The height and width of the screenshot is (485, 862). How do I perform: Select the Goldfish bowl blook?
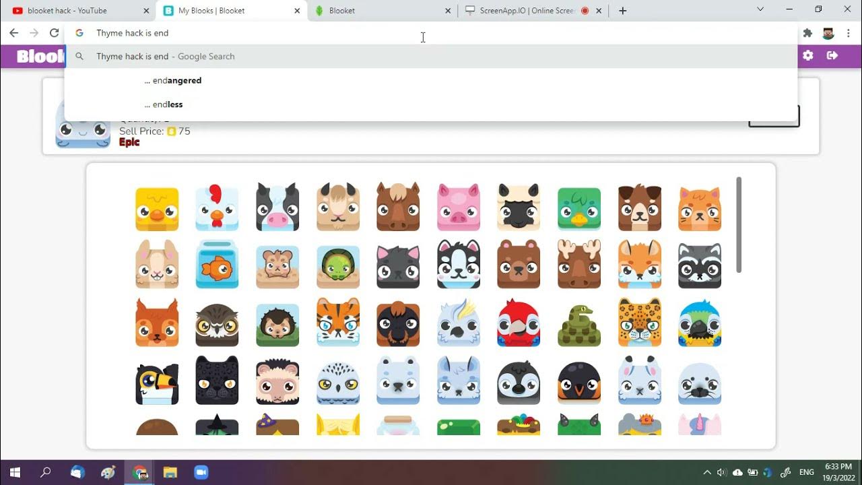pyautogui.click(x=217, y=264)
